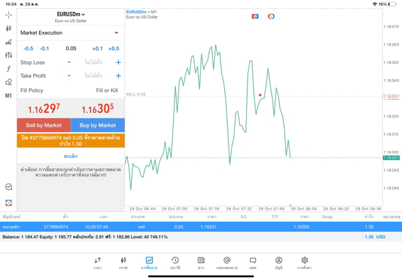
Task: Increase Stop Loss with plus button
Action: 118,63
